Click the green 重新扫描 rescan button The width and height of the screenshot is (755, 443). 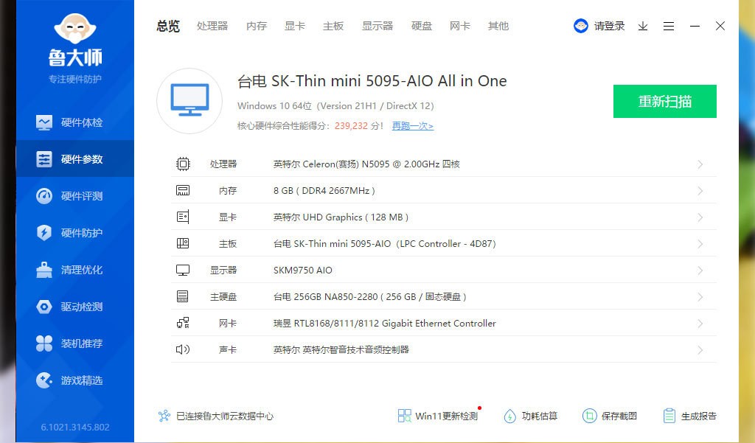coord(664,101)
